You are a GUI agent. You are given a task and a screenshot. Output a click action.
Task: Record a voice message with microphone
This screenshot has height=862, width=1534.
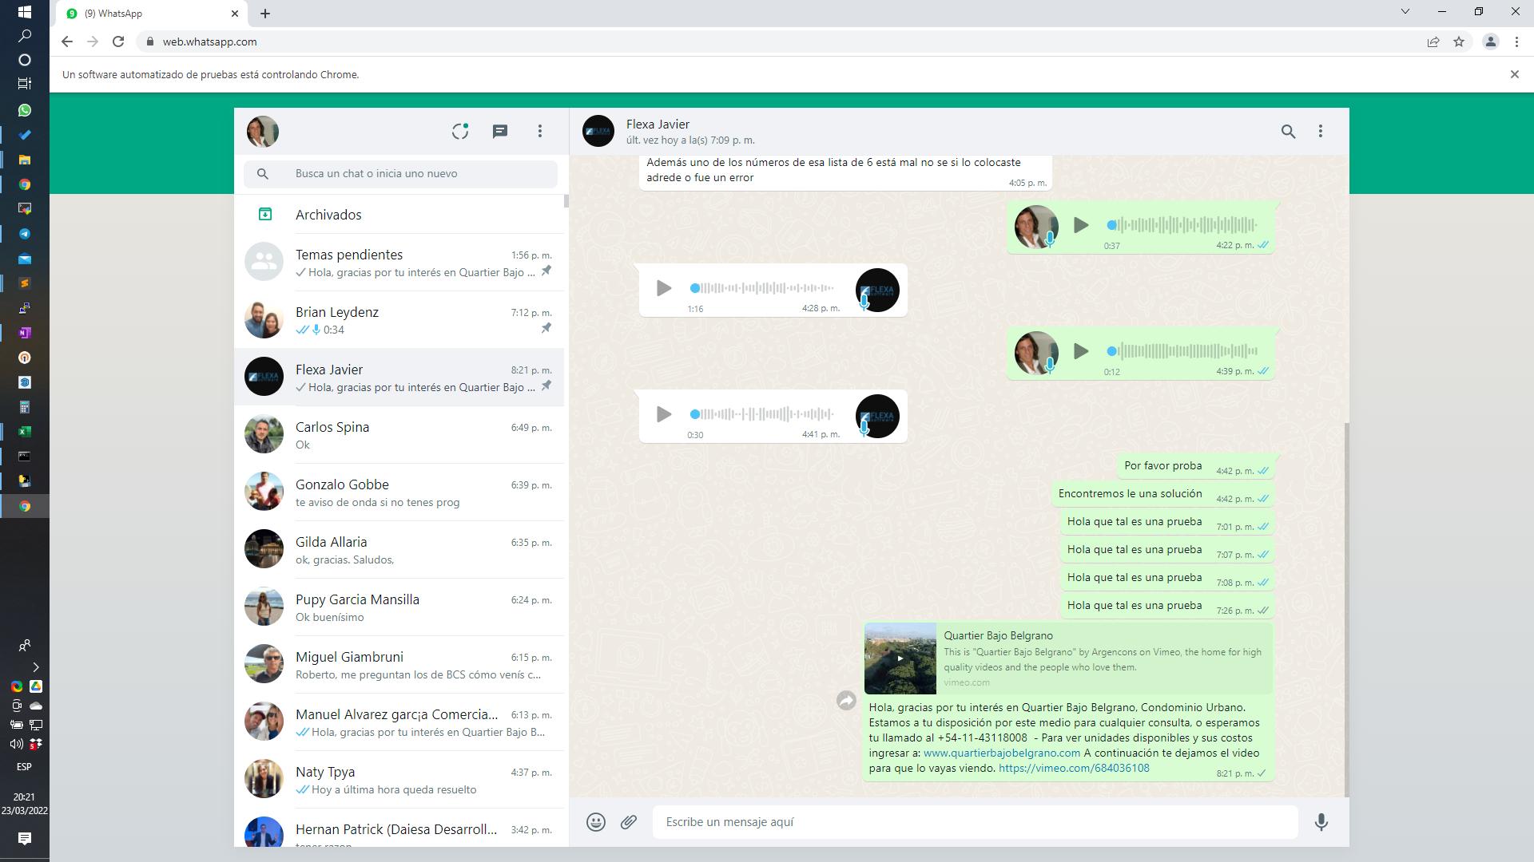click(1321, 822)
